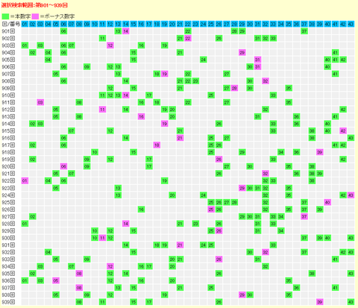Image resolution: width=358 pixels, height=308 pixels.
Task: Open the 901回 row label
Action: tap(8, 31)
